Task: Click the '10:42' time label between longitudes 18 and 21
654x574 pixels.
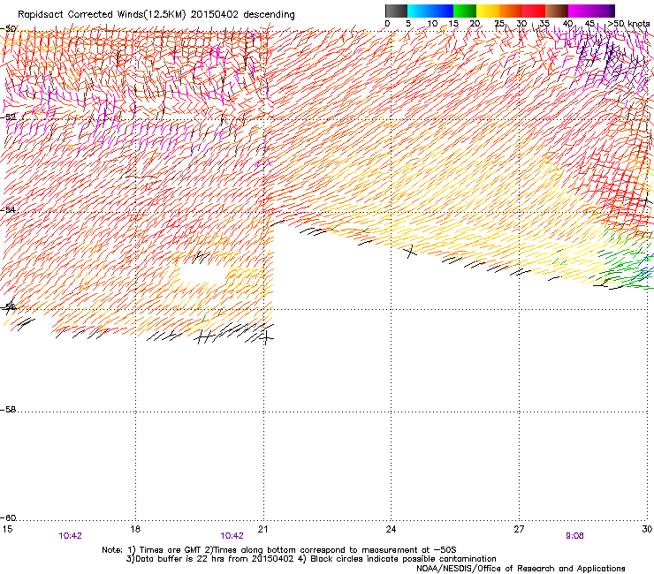Action: [232, 536]
